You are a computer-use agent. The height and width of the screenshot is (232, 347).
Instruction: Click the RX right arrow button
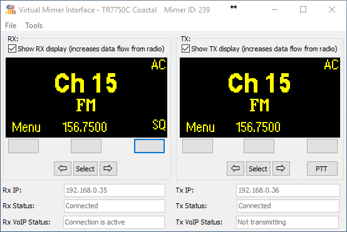[108, 169]
